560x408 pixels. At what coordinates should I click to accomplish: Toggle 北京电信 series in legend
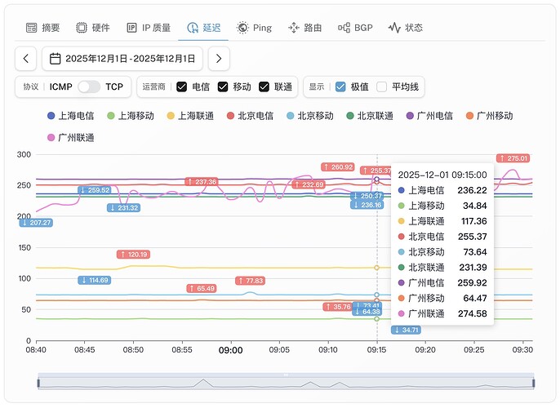click(x=250, y=116)
